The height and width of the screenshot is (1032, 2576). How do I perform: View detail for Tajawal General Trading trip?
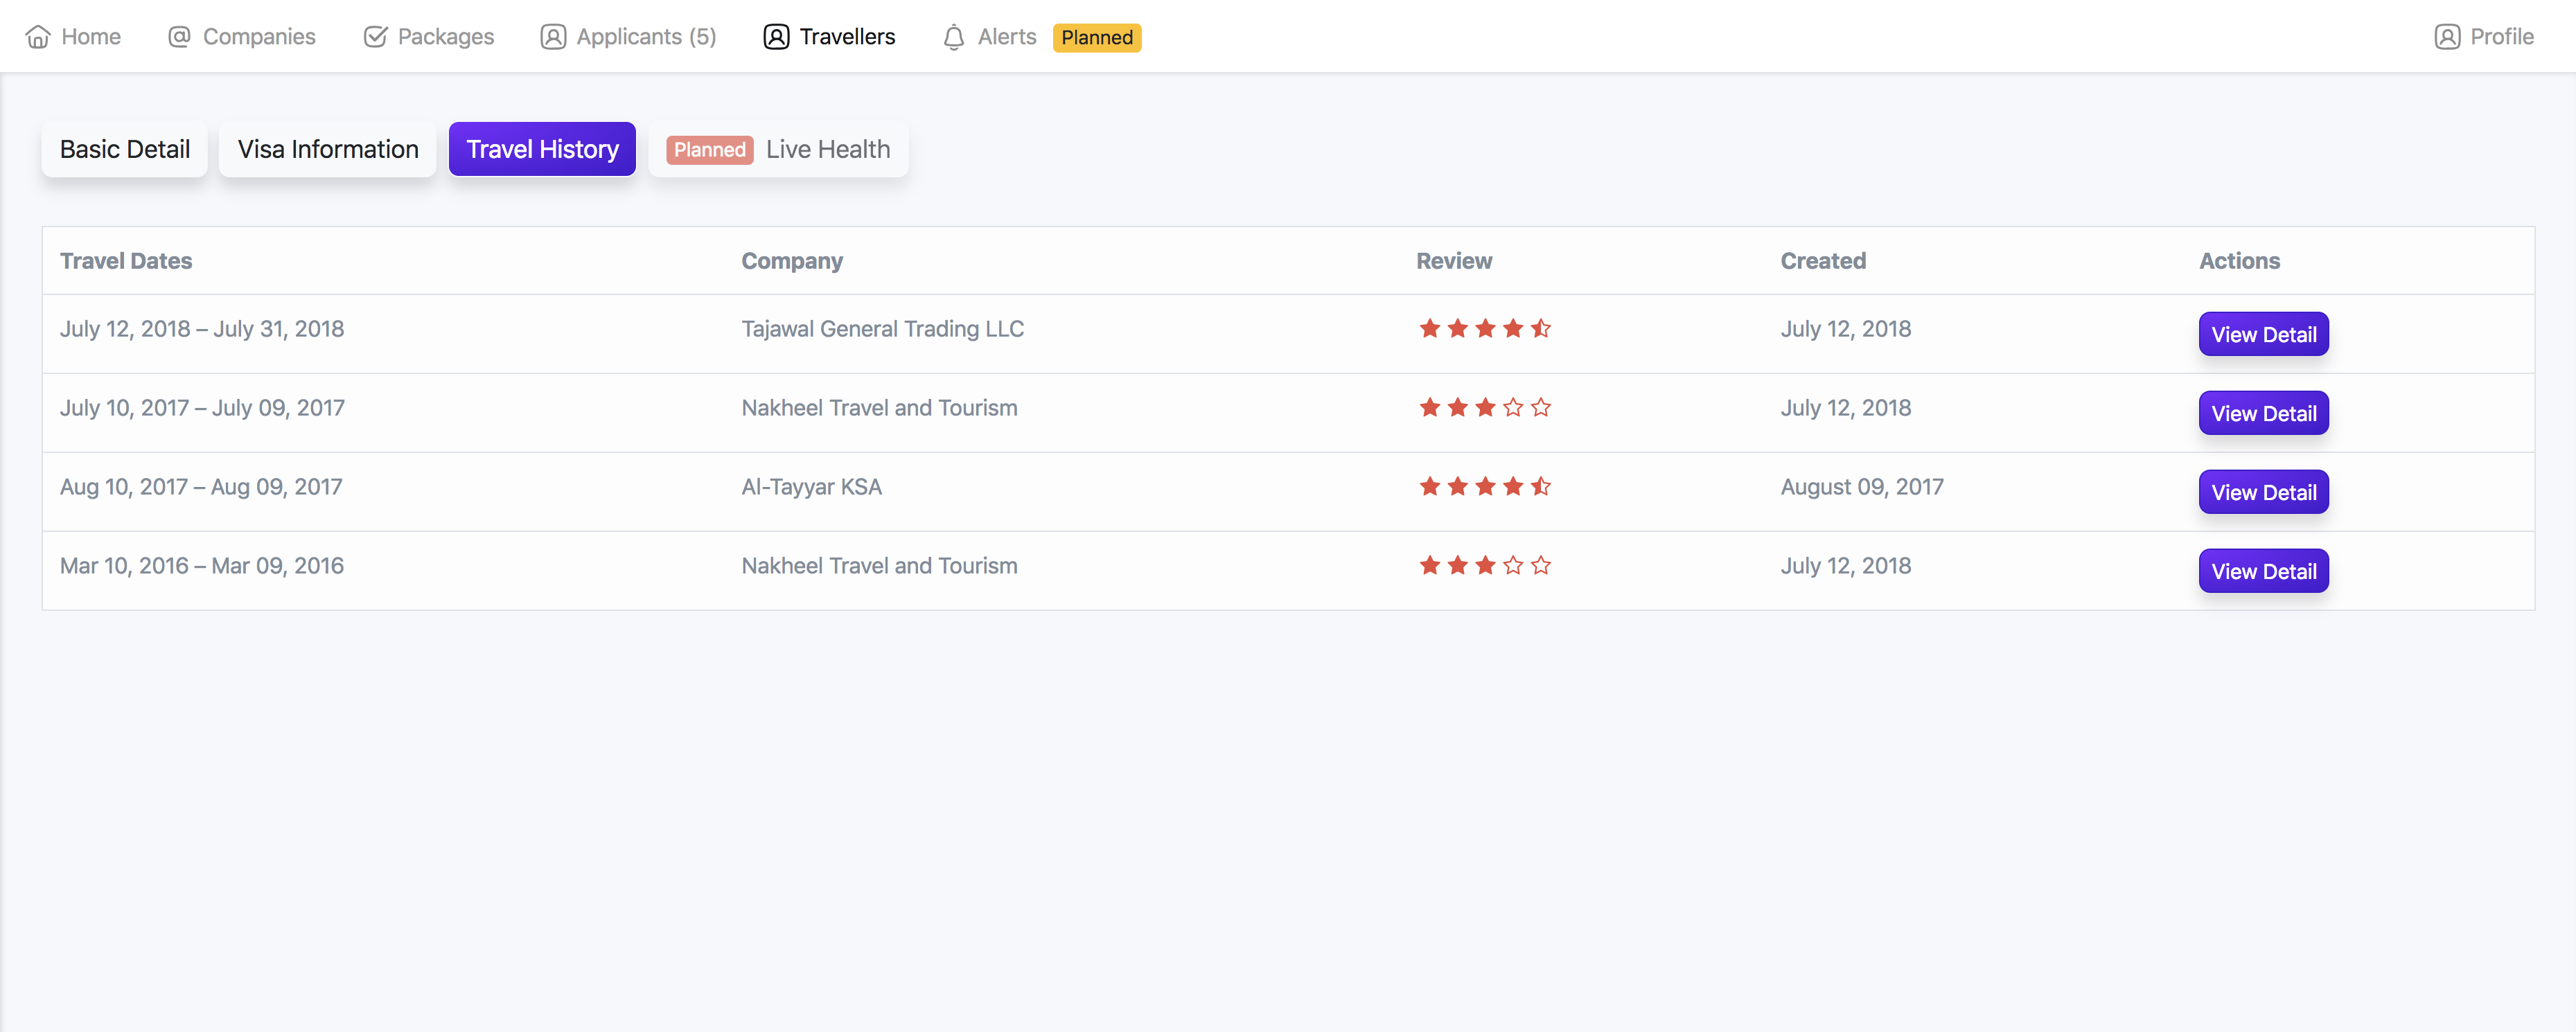coord(2263,334)
